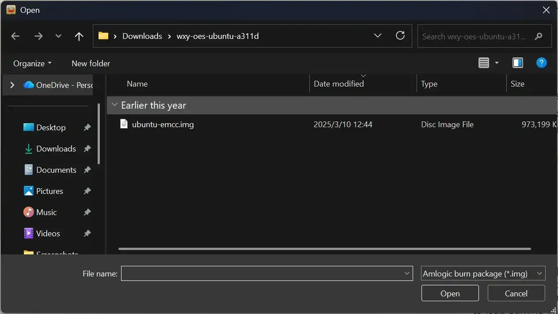Open the view options dropdown arrow

[x=497, y=63]
